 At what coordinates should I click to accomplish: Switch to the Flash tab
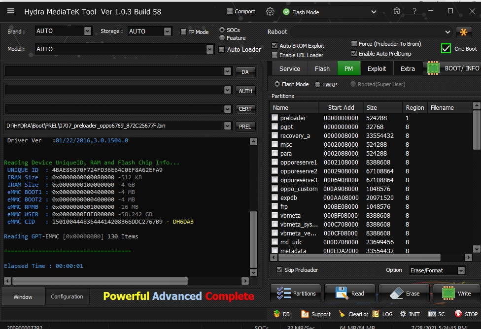322,68
